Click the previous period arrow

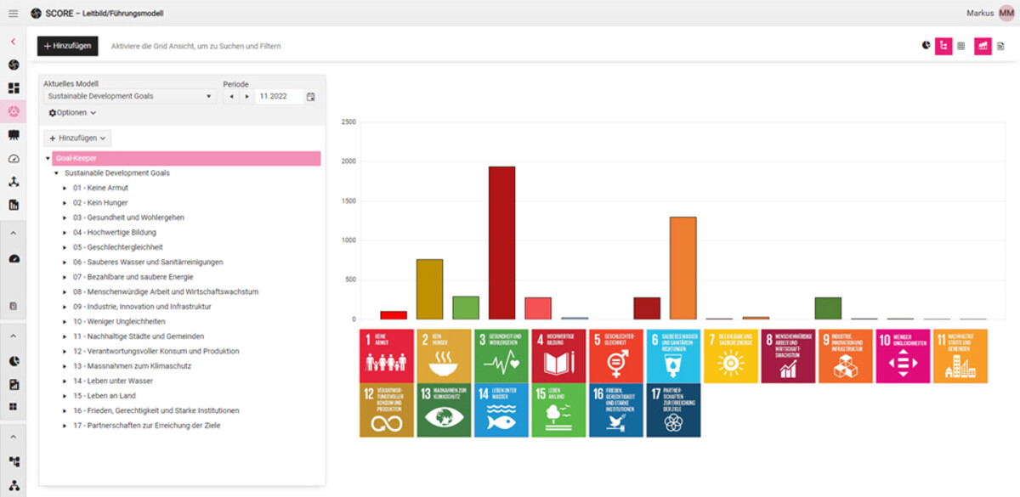point(231,97)
